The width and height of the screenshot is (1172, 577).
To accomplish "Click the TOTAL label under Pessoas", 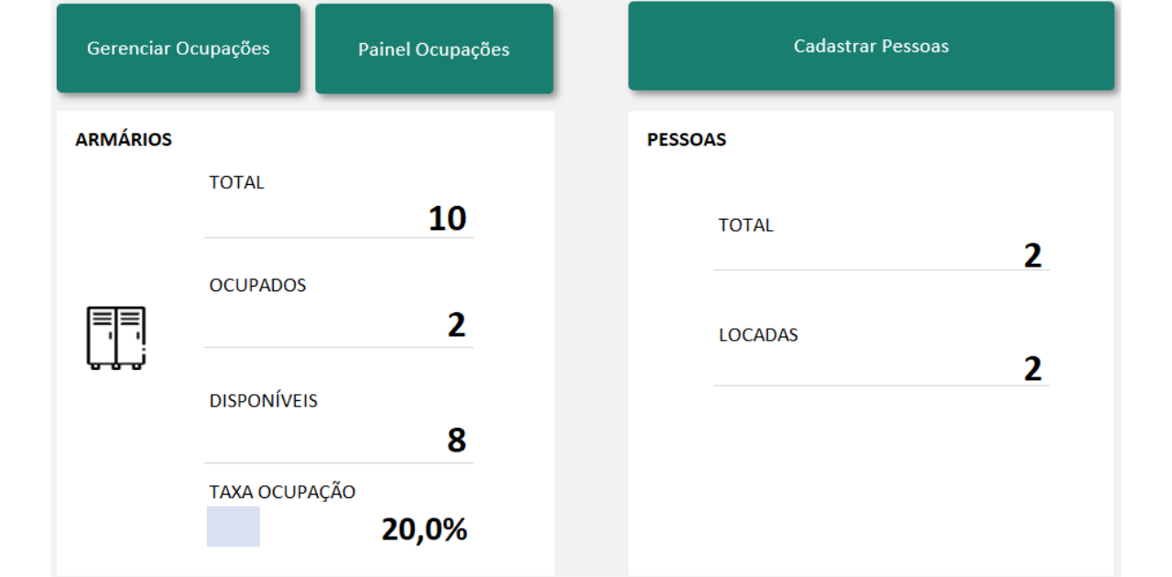I will coord(745,224).
